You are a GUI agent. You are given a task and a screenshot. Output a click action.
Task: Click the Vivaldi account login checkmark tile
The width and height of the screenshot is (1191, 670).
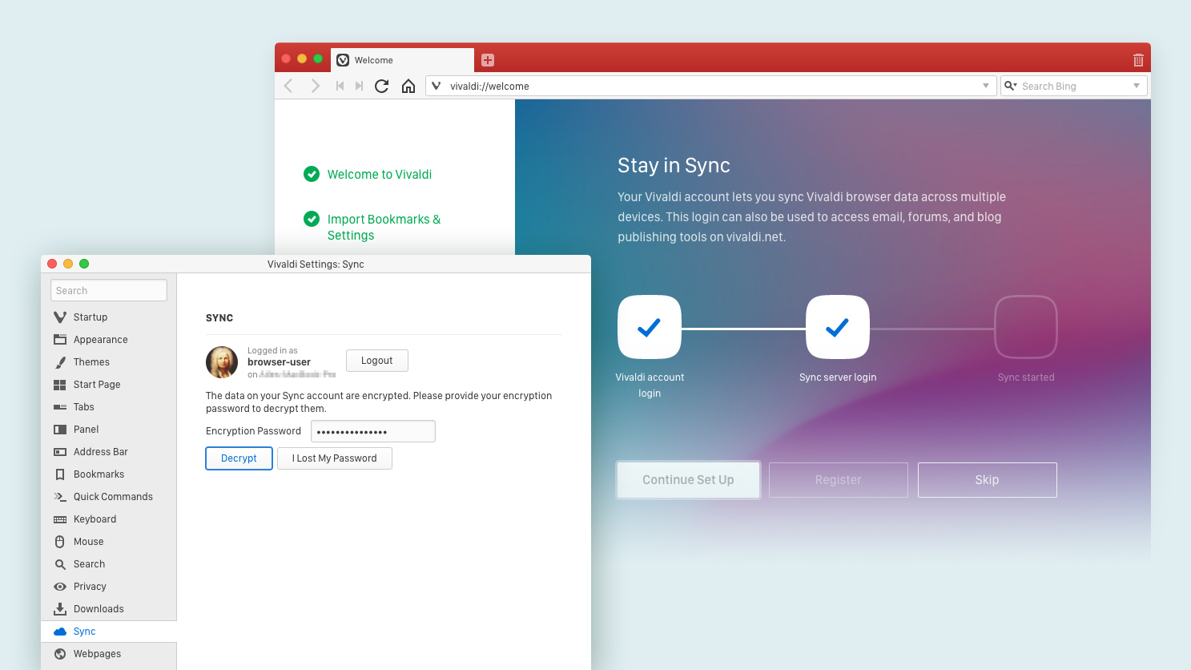650,327
